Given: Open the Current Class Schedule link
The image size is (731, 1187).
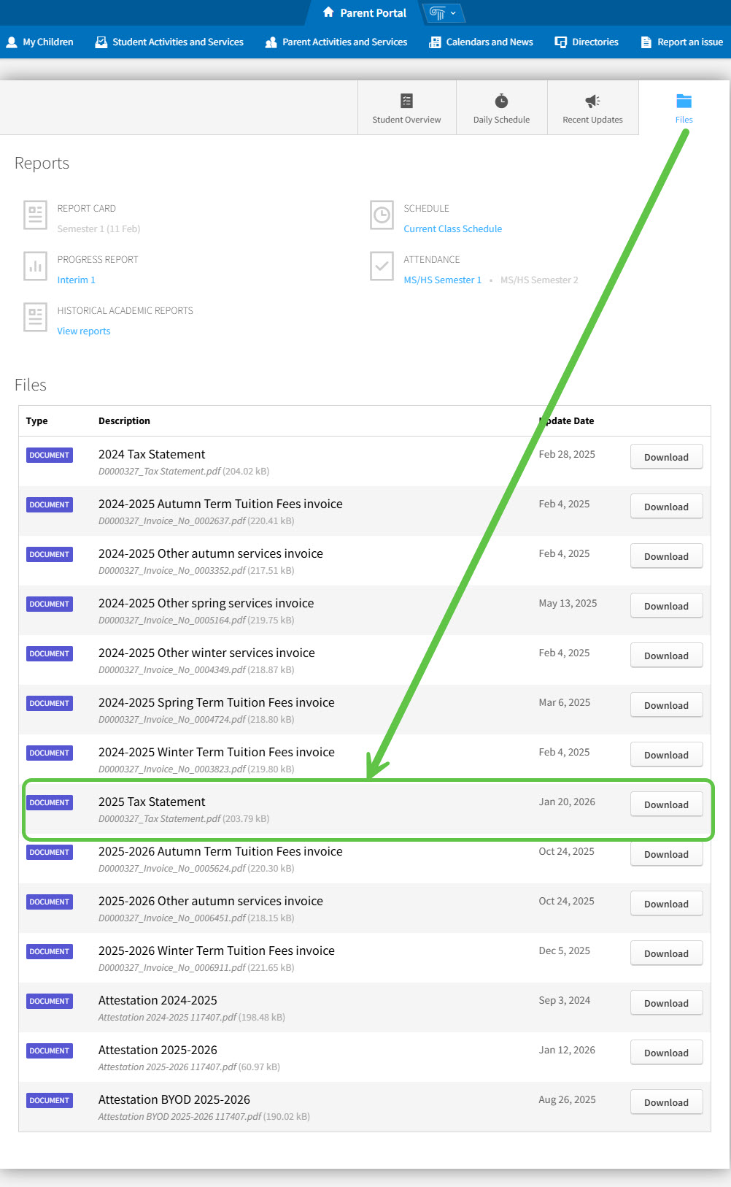Looking at the screenshot, I should click(452, 228).
